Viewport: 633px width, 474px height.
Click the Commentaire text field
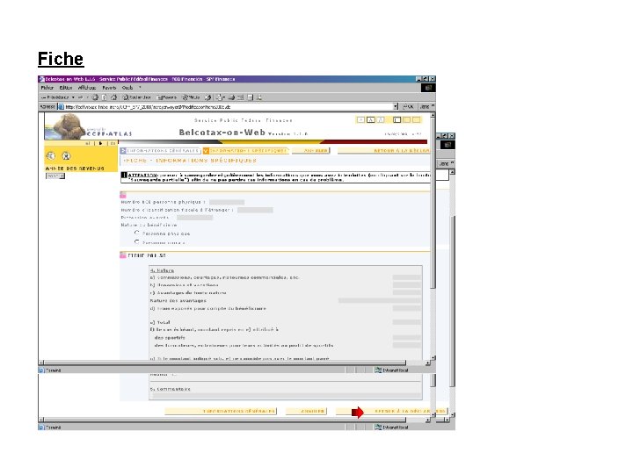point(286,396)
